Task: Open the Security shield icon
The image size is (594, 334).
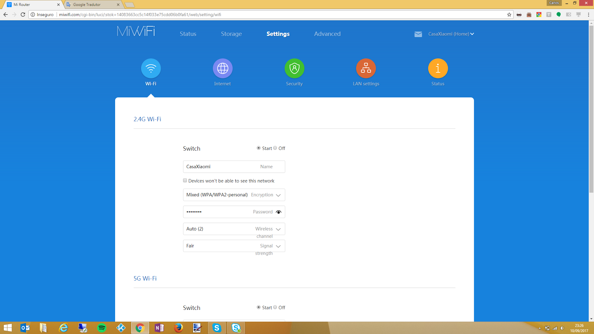Action: pyautogui.click(x=294, y=68)
